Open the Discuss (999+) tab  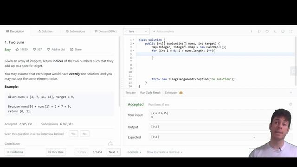pyautogui.click(x=105, y=31)
